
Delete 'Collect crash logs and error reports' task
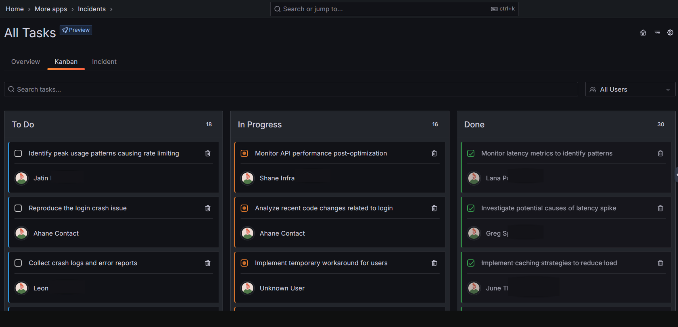click(x=208, y=263)
